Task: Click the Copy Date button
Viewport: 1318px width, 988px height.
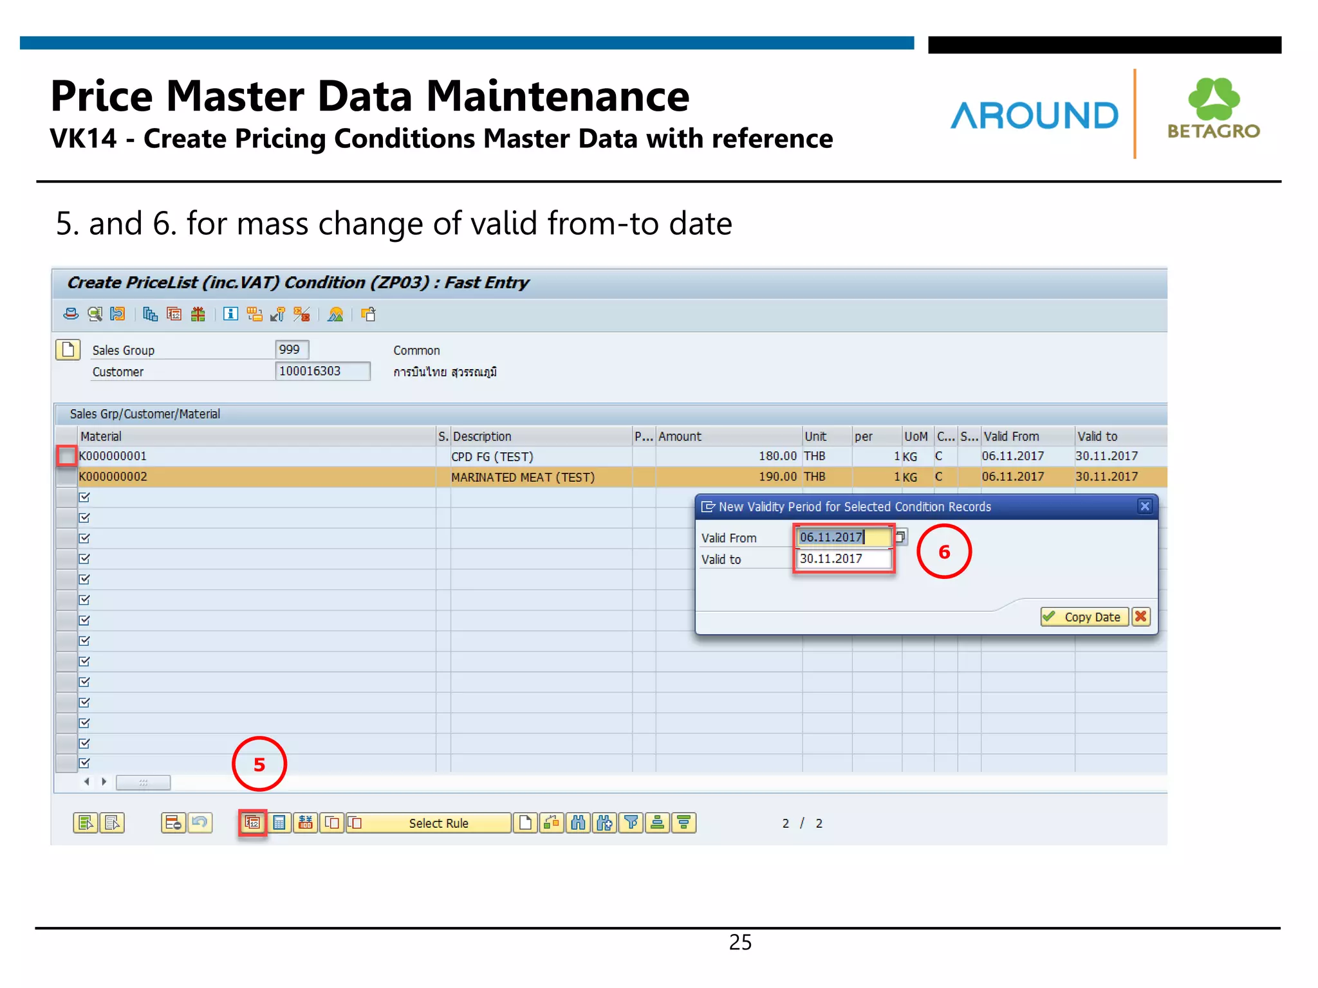Action: [1084, 617]
